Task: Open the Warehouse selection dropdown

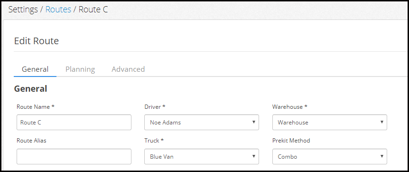Action: pos(329,122)
